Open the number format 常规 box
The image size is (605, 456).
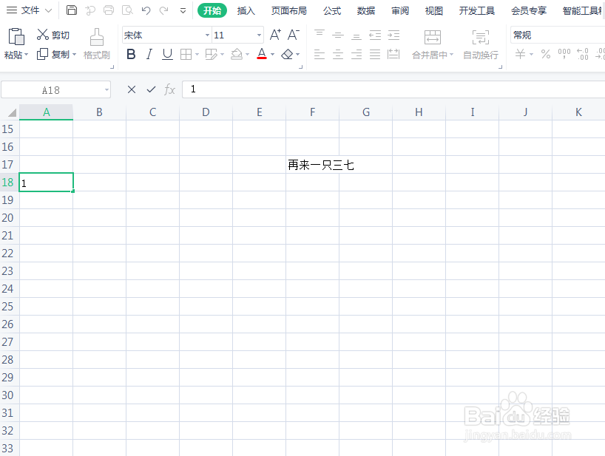(558, 35)
